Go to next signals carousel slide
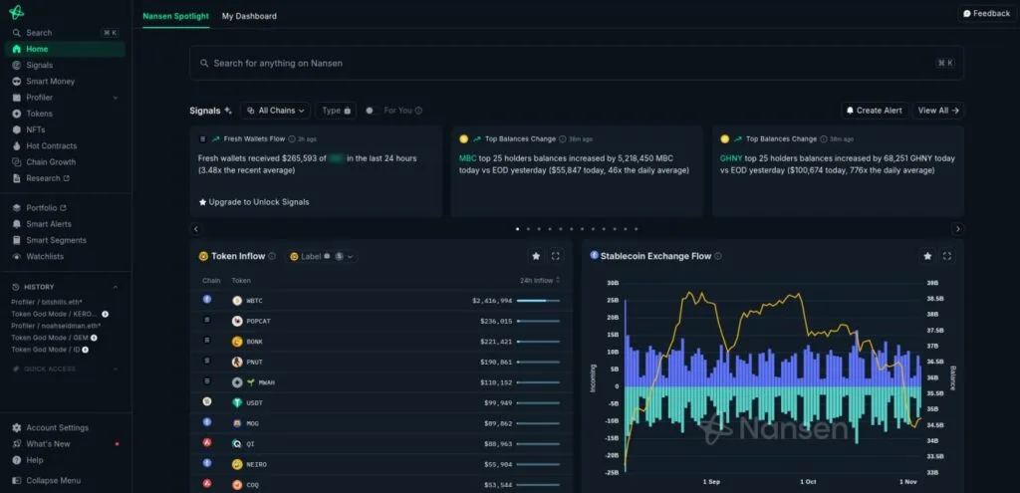Screen dimensions: 1020x493 coord(957,229)
